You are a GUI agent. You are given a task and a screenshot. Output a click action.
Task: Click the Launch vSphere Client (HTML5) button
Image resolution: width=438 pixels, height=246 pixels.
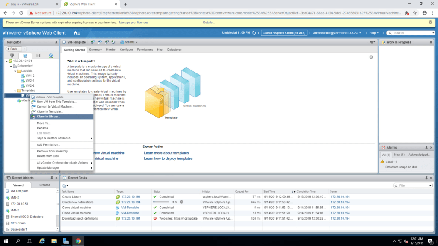[x=283, y=33]
